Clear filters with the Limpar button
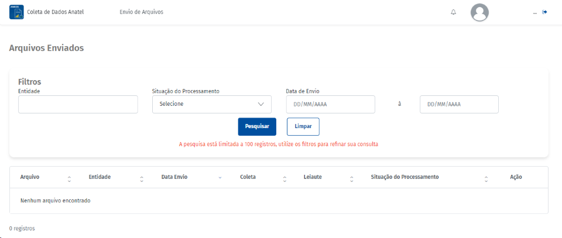This screenshot has height=238, width=562. coord(303,126)
